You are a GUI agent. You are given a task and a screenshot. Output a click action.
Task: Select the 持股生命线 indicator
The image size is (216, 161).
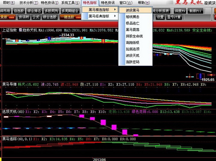coord(136,36)
